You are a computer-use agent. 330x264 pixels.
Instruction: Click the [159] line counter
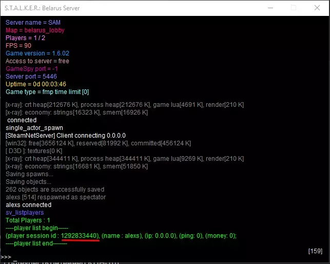point(315,251)
